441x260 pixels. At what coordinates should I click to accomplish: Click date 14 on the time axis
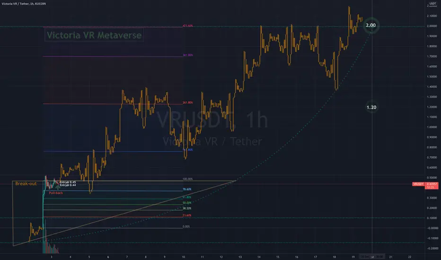point(259,257)
